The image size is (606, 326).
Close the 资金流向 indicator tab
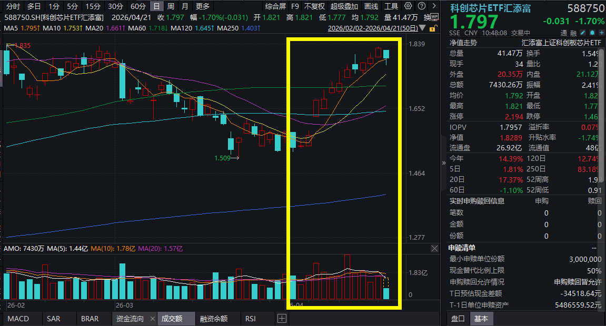(152, 319)
